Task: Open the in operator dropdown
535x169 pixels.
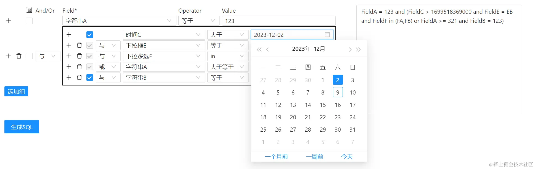Action: pyautogui.click(x=228, y=56)
